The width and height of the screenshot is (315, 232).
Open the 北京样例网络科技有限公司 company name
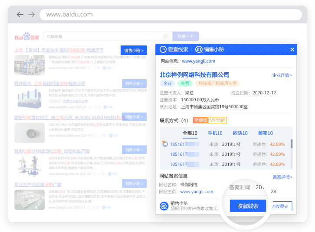194,75
